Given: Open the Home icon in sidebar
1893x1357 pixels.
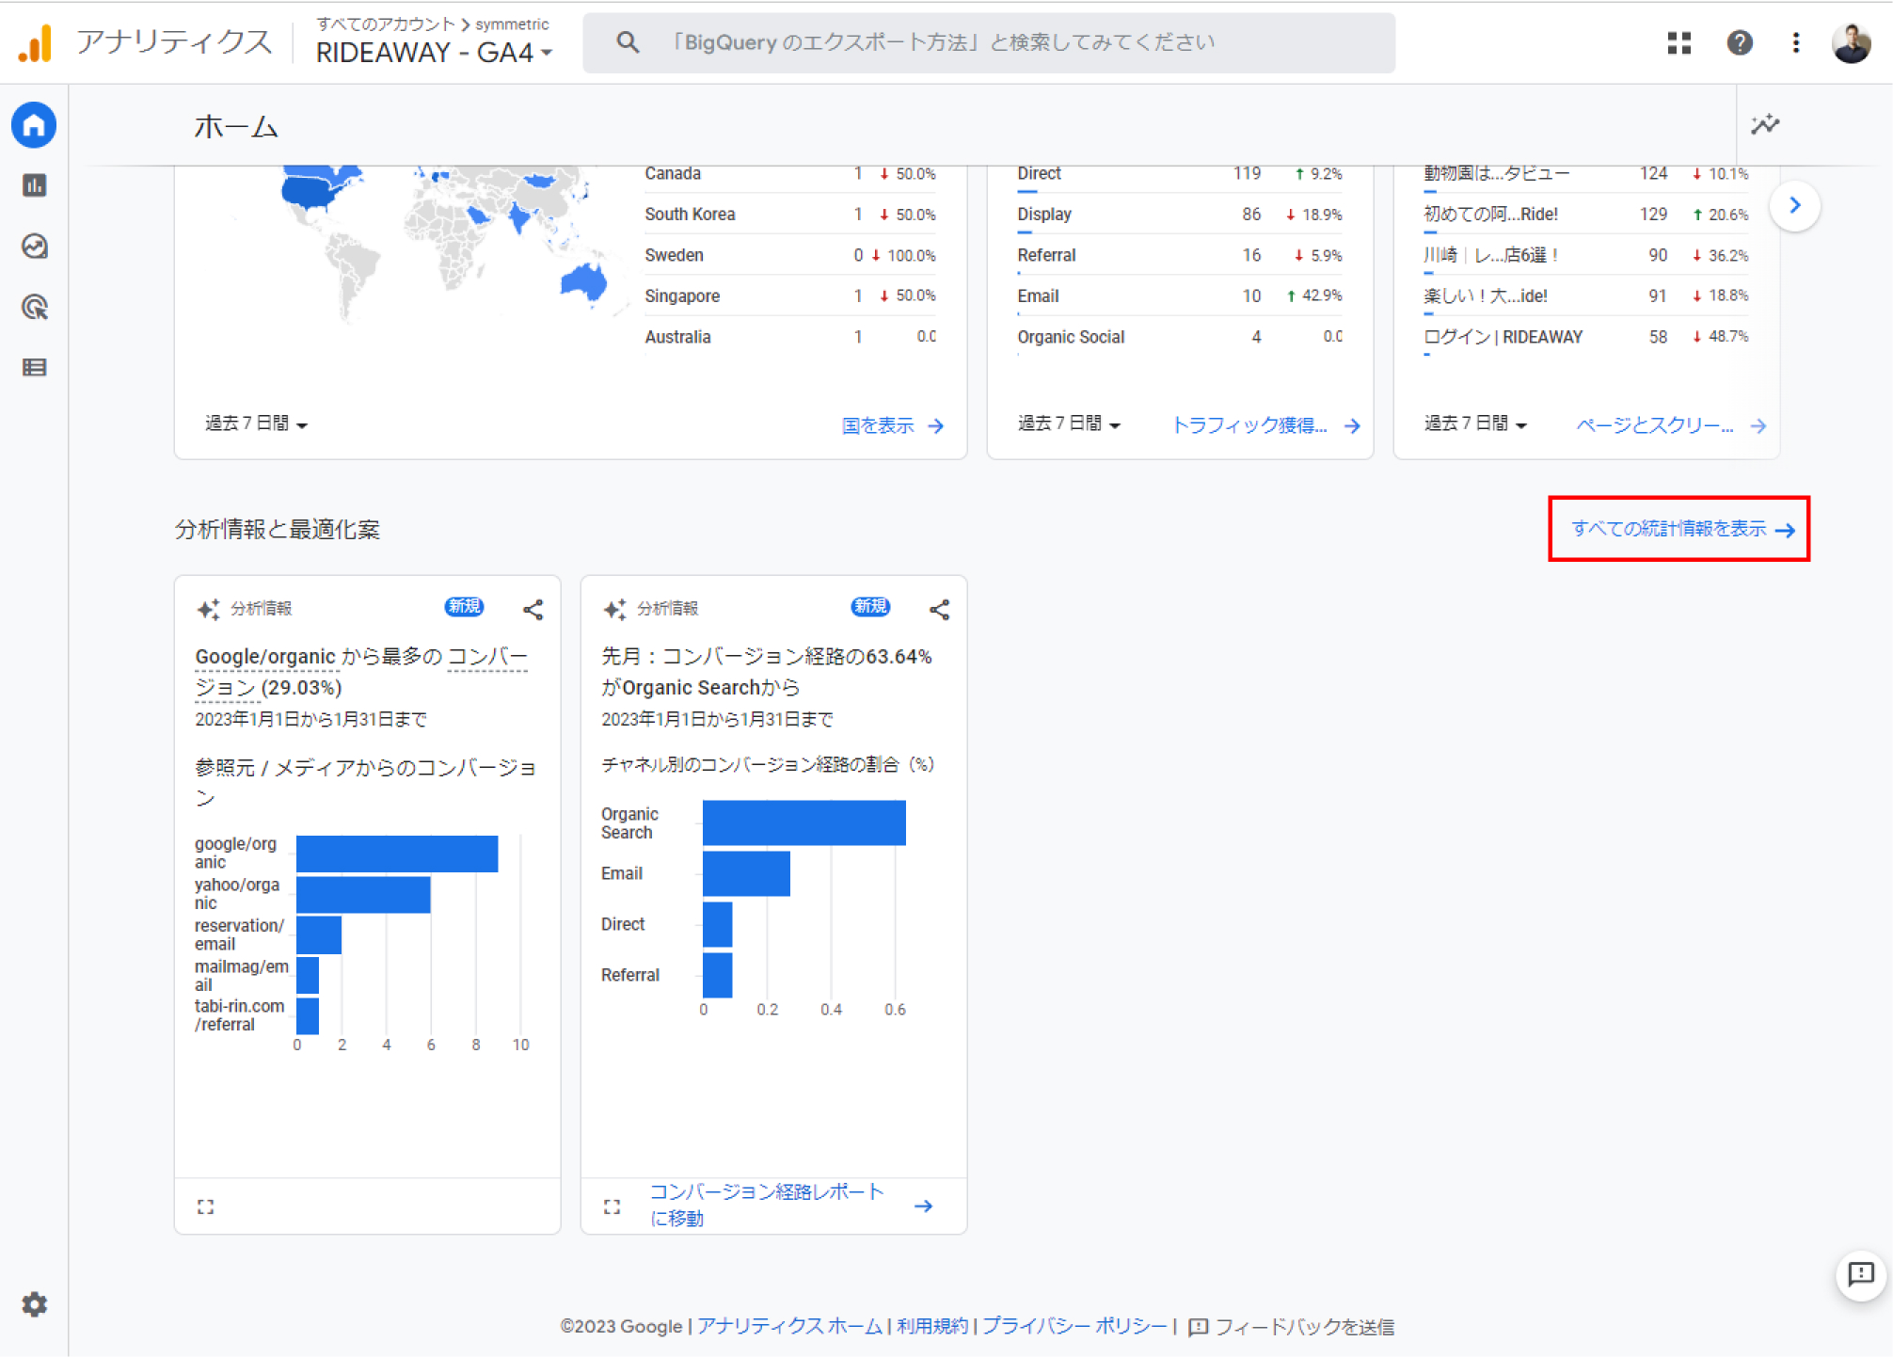Looking at the screenshot, I should 34,125.
